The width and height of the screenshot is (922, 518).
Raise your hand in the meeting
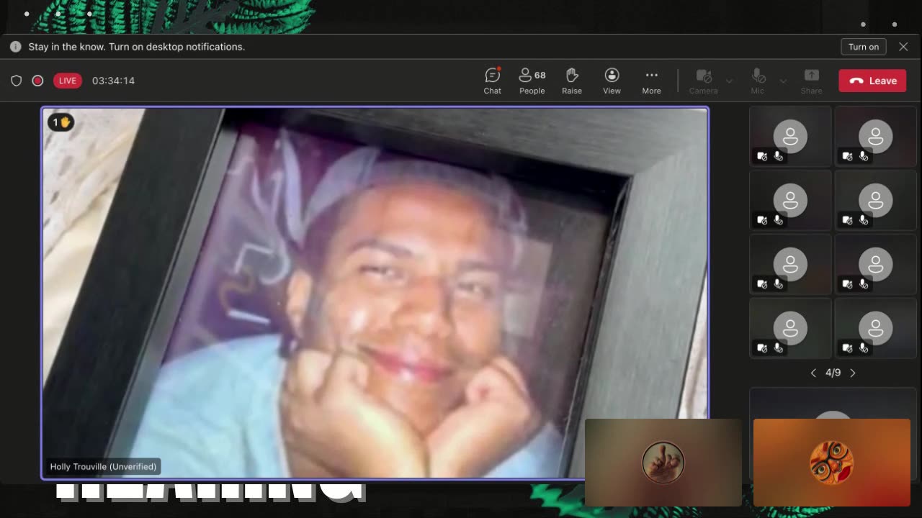[572, 81]
